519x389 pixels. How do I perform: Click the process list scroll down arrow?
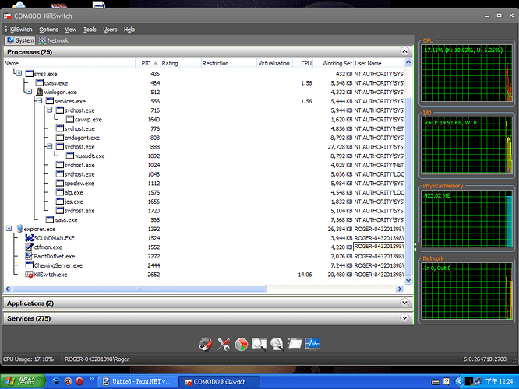pyautogui.click(x=408, y=280)
